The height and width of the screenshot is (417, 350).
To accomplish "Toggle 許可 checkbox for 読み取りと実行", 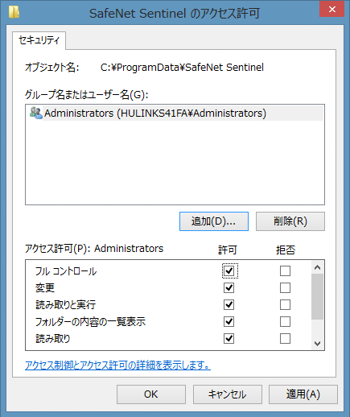I will point(229,305).
